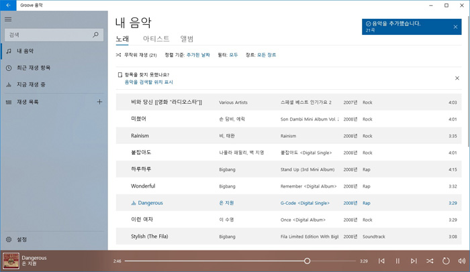The height and width of the screenshot is (272, 470).
Task: Add a new playlist with plus icon
Action: tap(99, 102)
